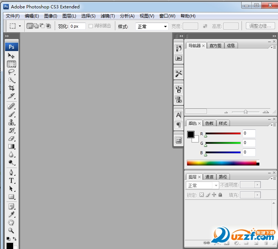278x249 pixels.
Task: Open the 文件(F) menu
Action: point(13,16)
